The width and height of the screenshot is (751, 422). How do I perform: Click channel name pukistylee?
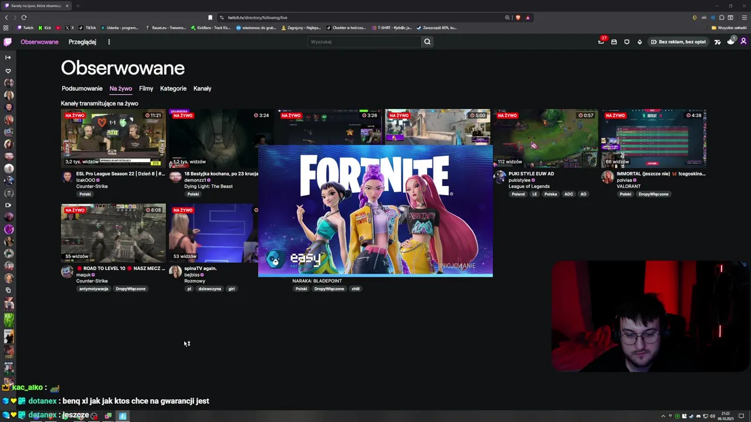point(519,180)
